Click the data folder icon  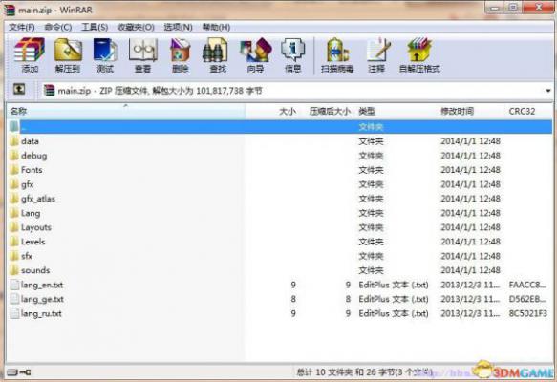click(x=14, y=141)
